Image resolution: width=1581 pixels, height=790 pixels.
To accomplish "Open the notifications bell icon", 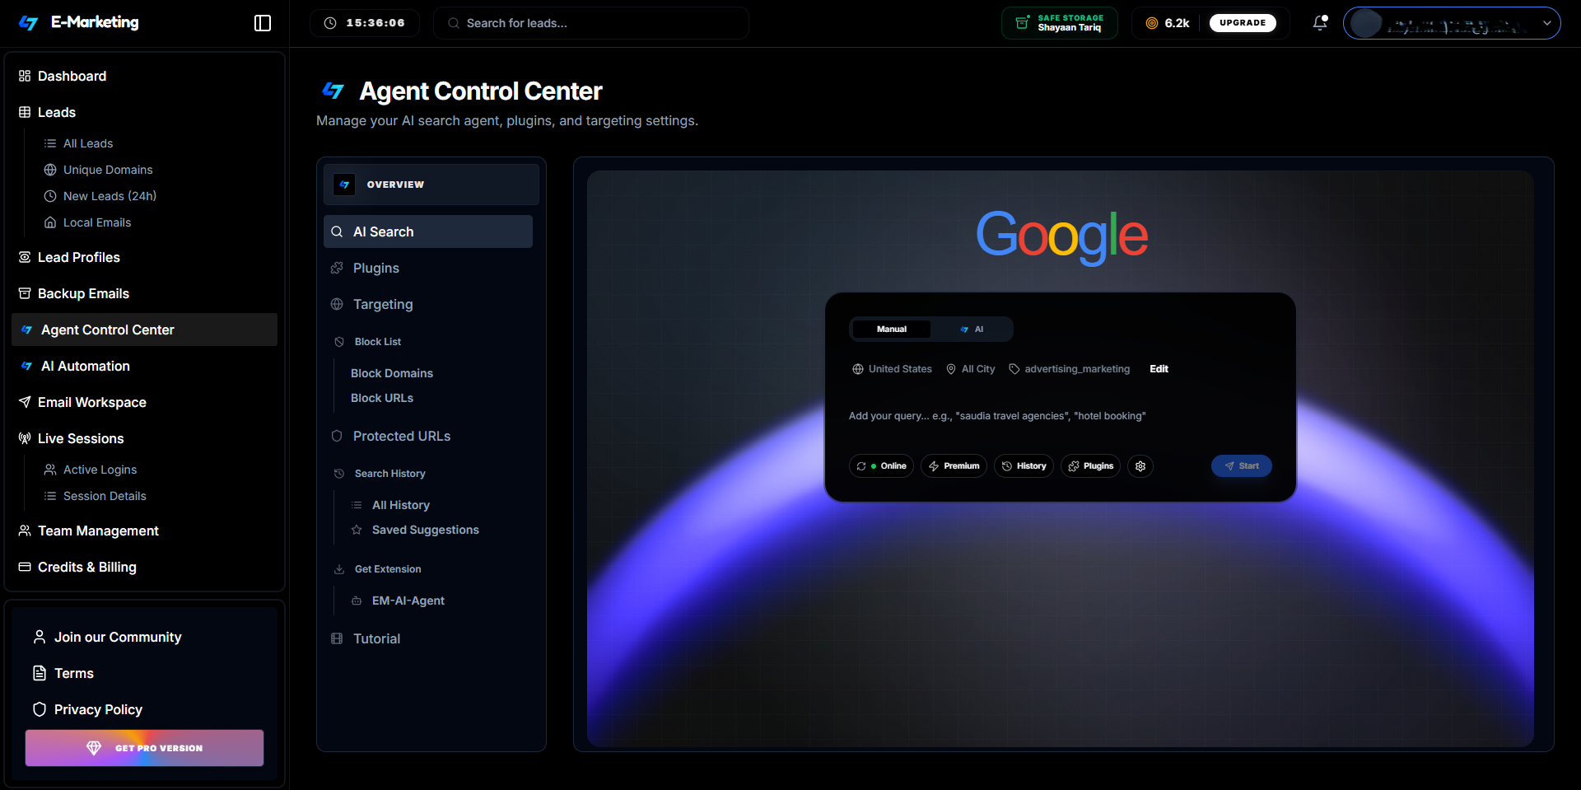I will 1319,23.
